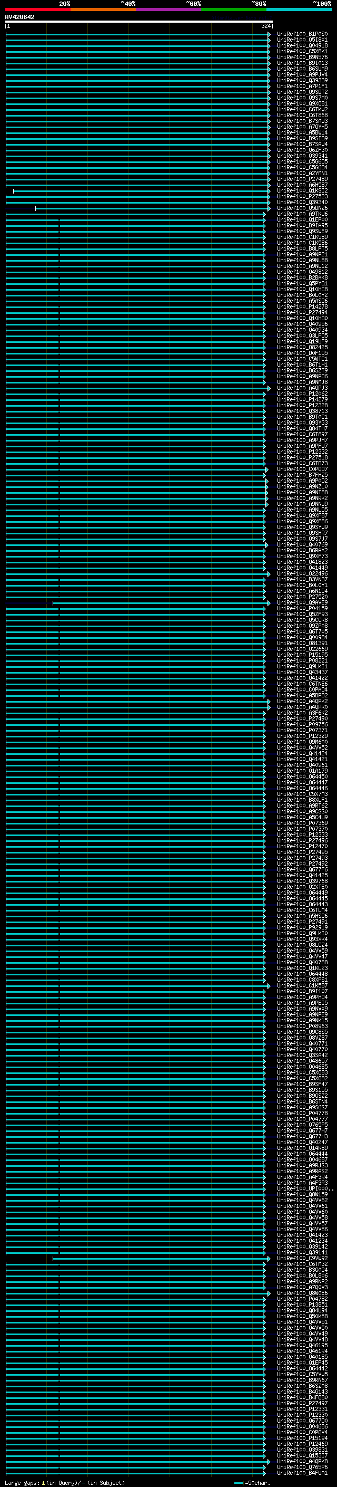Click the query end position 324
The image size is (337, 1487).
[265, 26]
